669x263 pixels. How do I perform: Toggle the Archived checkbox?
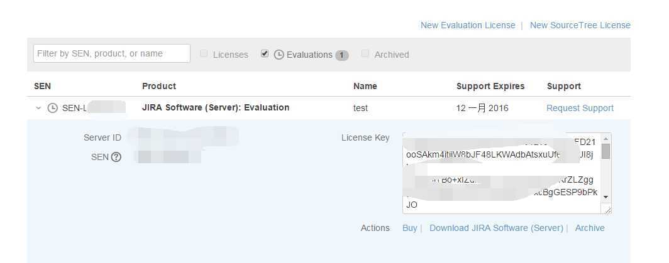pyautogui.click(x=365, y=54)
